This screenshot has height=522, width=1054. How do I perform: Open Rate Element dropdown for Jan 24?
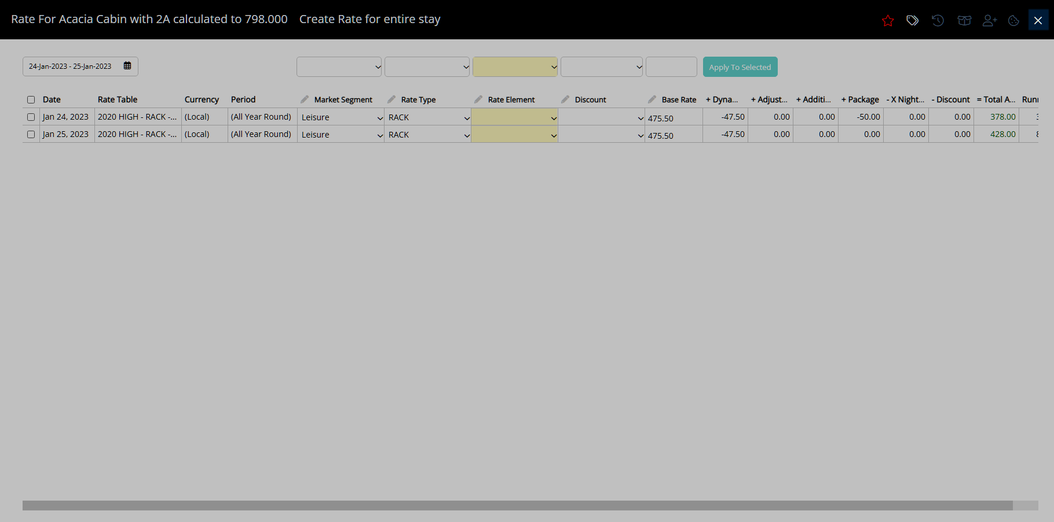(515, 117)
